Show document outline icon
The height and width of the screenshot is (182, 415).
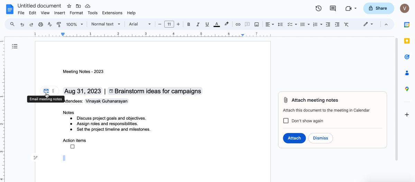15,46
